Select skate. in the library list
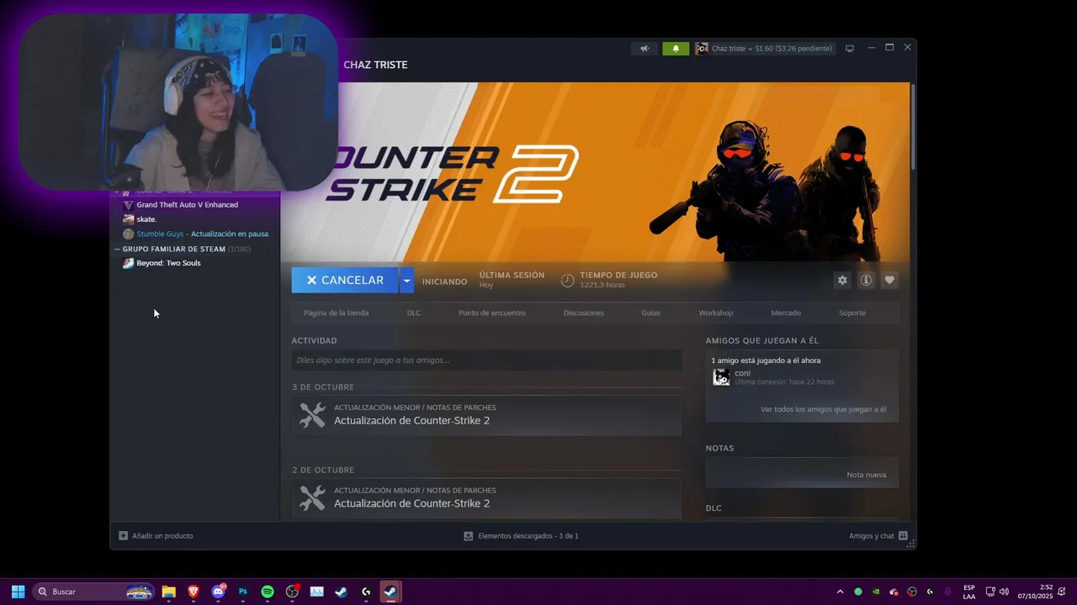The width and height of the screenshot is (1077, 605). (146, 219)
